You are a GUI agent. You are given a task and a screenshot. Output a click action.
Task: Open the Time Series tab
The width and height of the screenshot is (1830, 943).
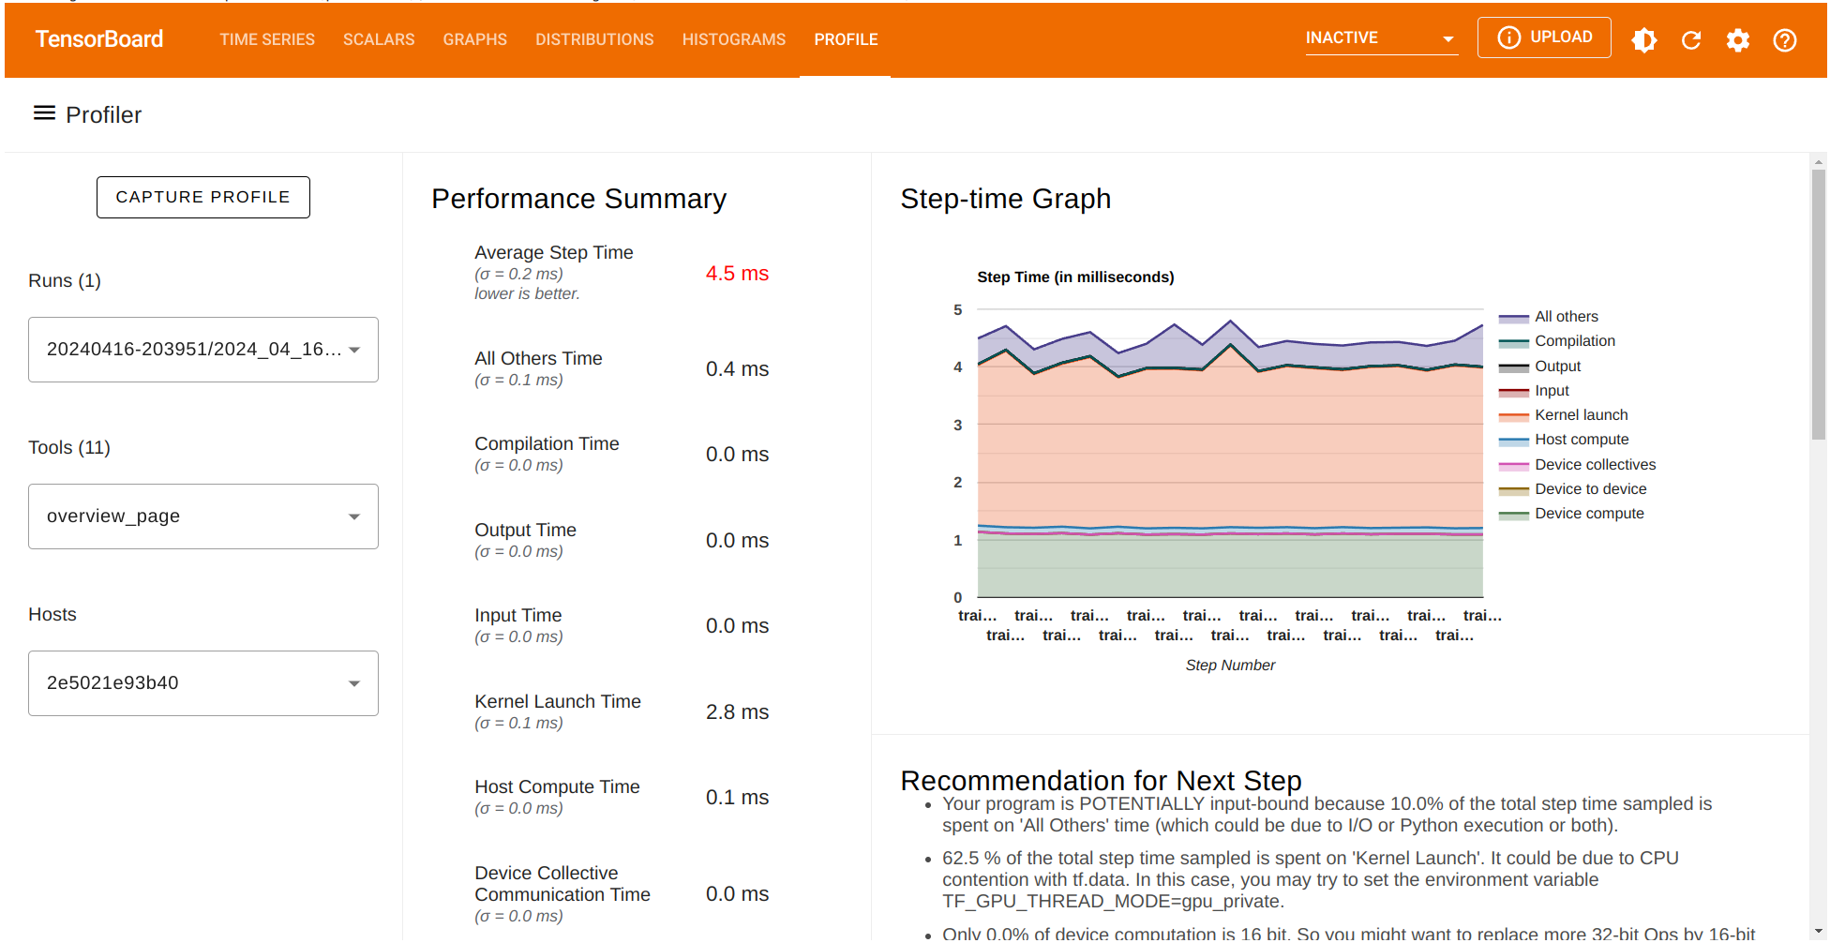pos(267,39)
